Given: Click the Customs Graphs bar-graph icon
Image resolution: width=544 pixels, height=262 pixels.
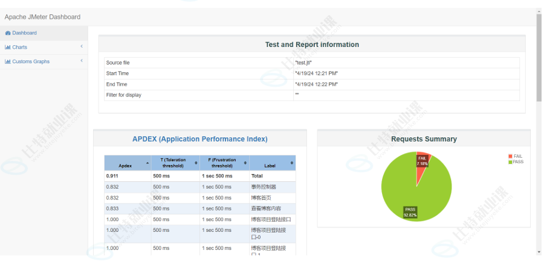Looking at the screenshot, I should (x=8, y=61).
